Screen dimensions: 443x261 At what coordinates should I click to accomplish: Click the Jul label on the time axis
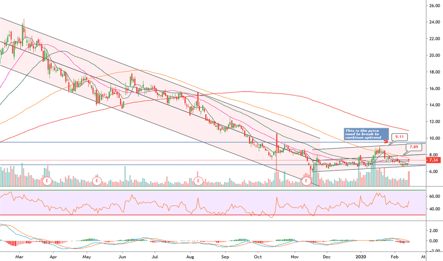point(154,257)
